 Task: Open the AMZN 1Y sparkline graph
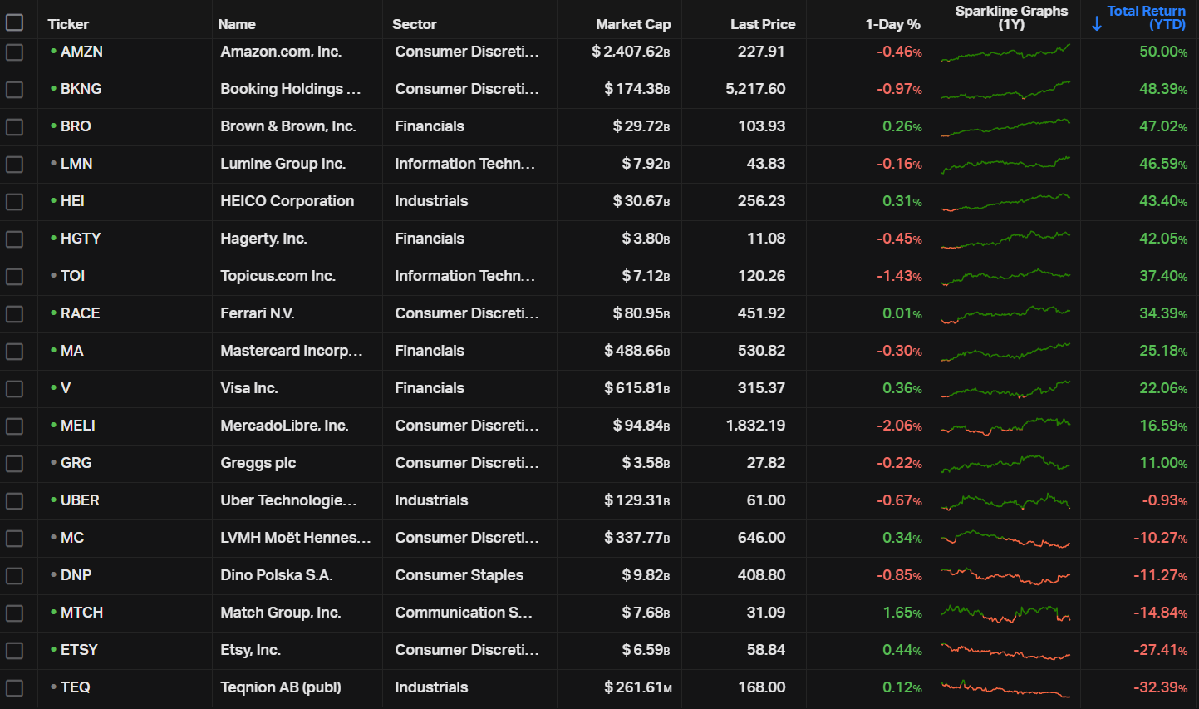[1005, 52]
